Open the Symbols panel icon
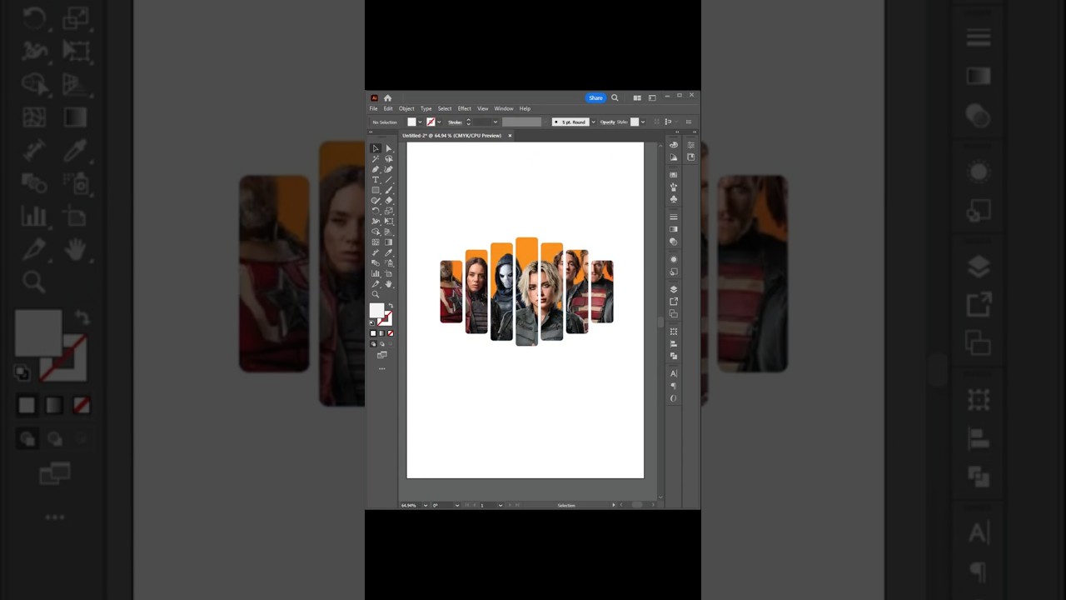Viewport: 1066px width, 600px height. pyautogui.click(x=674, y=199)
